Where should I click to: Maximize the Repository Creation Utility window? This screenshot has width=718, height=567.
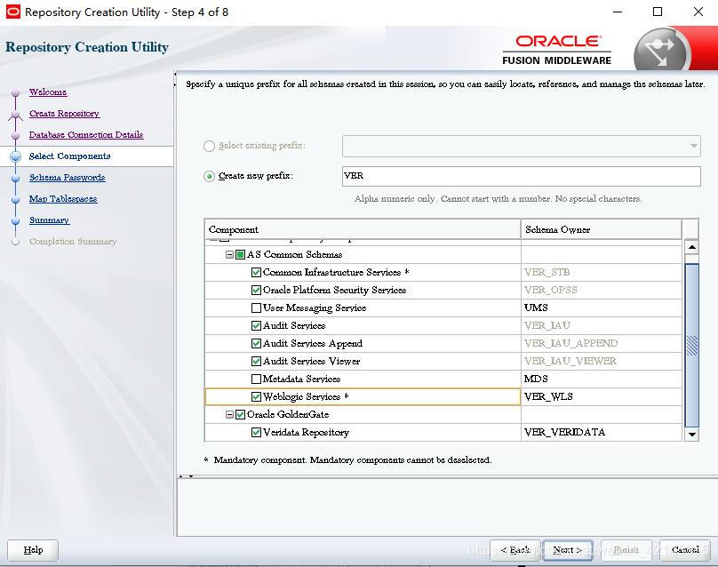tap(658, 12)
